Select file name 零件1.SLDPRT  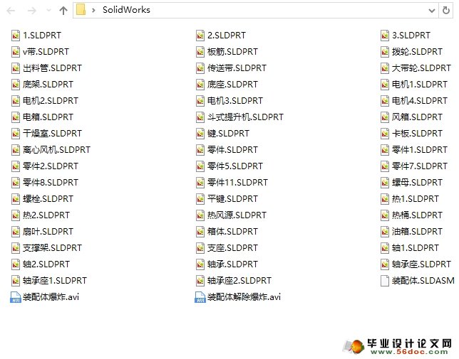click(x=420, y=150)
